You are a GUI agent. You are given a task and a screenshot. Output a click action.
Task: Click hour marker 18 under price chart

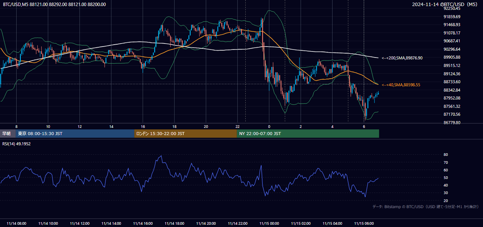[x=174, y=126]
